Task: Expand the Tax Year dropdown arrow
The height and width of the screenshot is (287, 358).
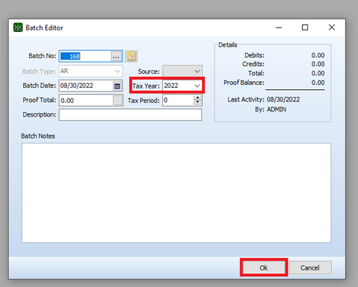Action: pyautogui.click(x=197, y=86)
